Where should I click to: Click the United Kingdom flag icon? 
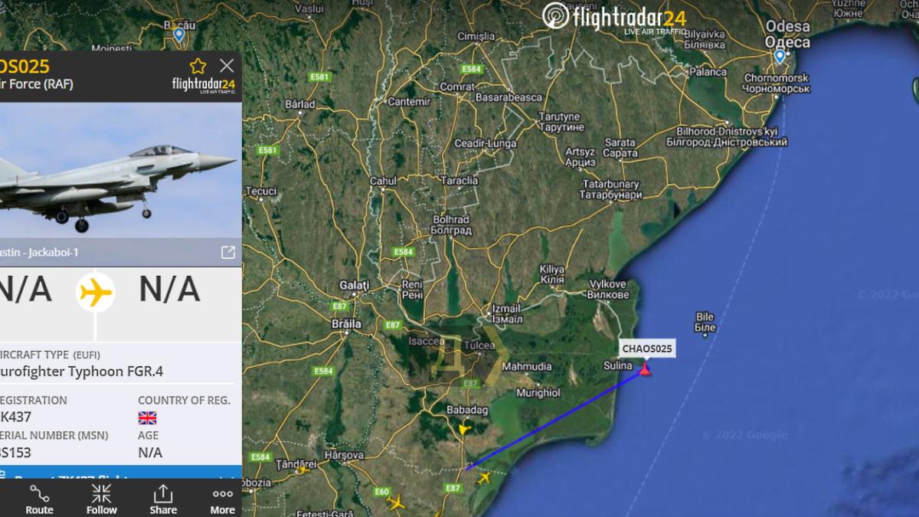coord(147,417)
